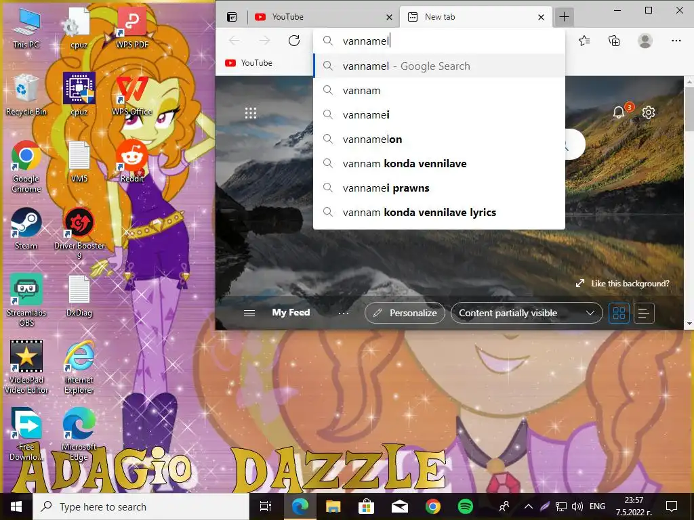Select Free Download Manager desktop icon
The image size is (694, 520).
pos(26,434)
